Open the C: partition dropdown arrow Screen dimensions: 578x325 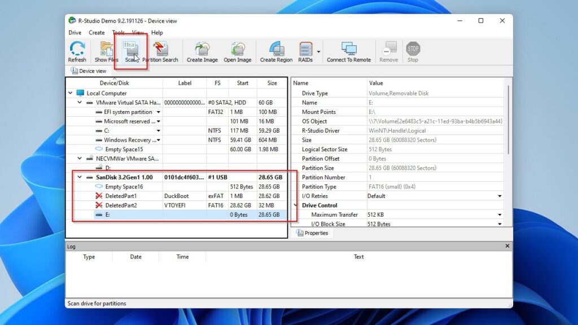[x=159, y=130]
